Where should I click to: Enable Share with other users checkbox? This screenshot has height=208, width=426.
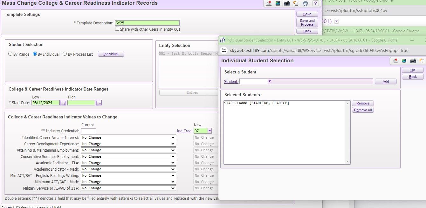pos(117,29)
